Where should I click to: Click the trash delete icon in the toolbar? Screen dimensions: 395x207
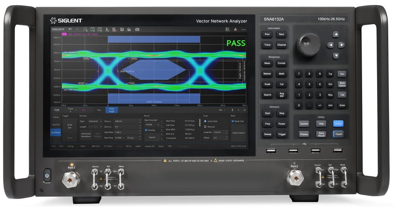114,29
